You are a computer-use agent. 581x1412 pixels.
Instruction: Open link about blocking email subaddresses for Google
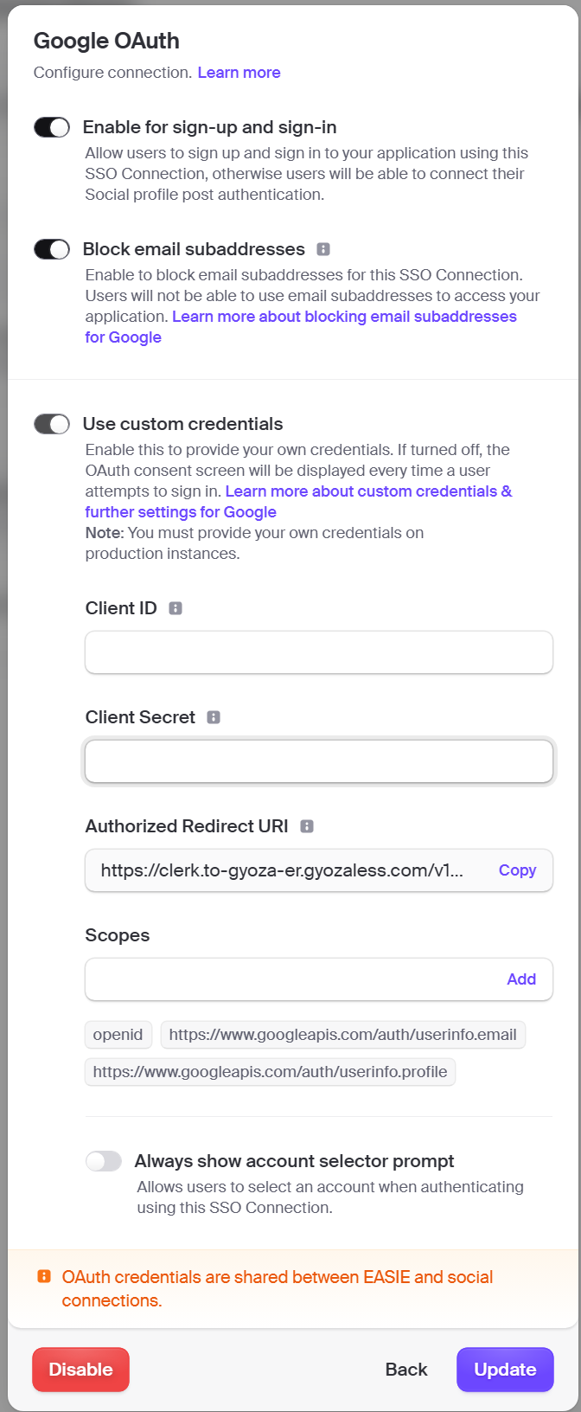pos(301,327)
